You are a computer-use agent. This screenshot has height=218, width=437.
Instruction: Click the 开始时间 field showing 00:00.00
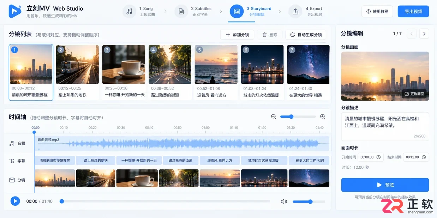point(370,157)
